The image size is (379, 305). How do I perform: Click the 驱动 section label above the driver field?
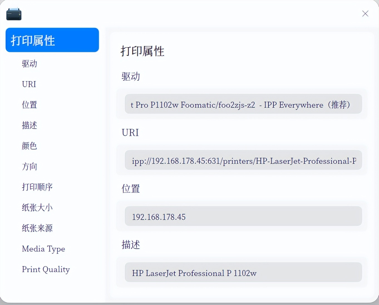pyautogui.click(x=130, y=76)
